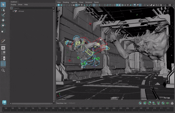Switch to single pane layout
Screen dimensions: 175x113
tap(3, 48)
